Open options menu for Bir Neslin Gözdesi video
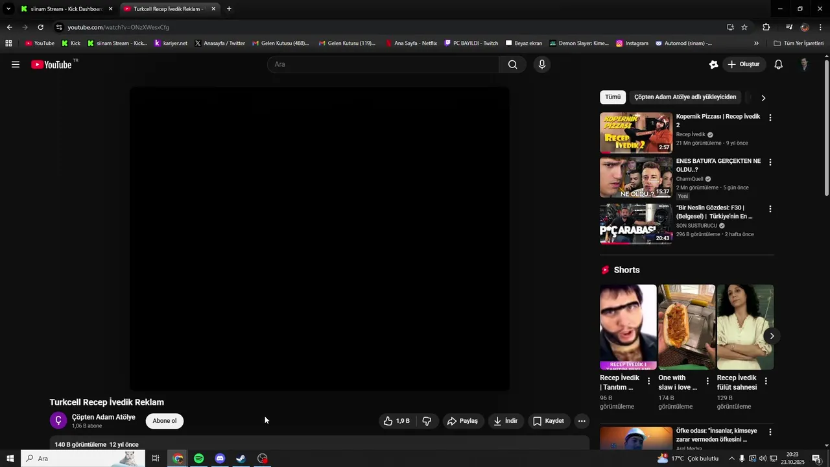This screenshot has width=830, height=467. coord(770,209)
